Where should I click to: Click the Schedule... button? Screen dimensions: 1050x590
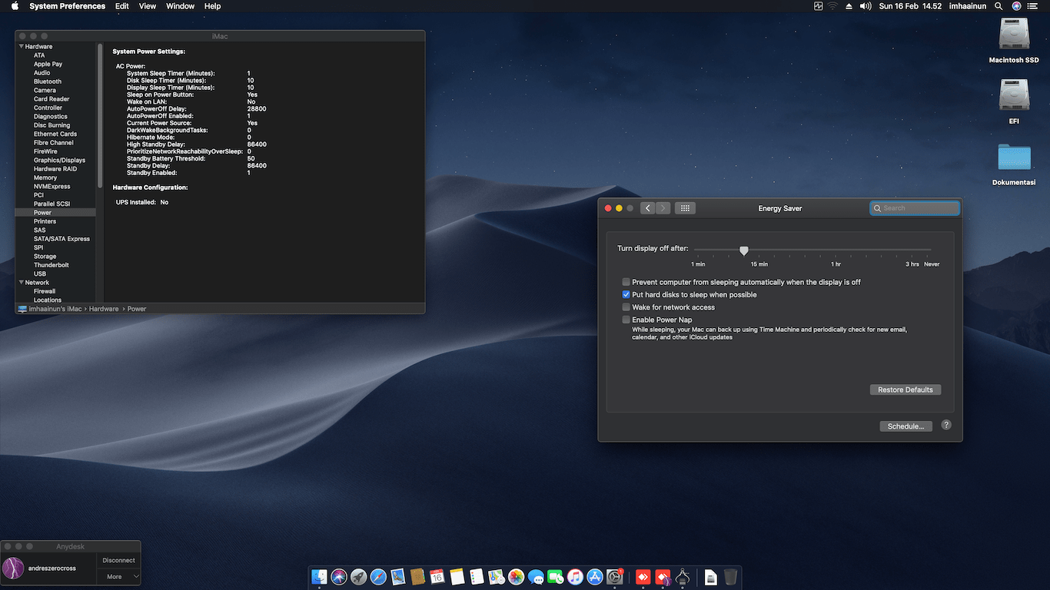point(905,426)
